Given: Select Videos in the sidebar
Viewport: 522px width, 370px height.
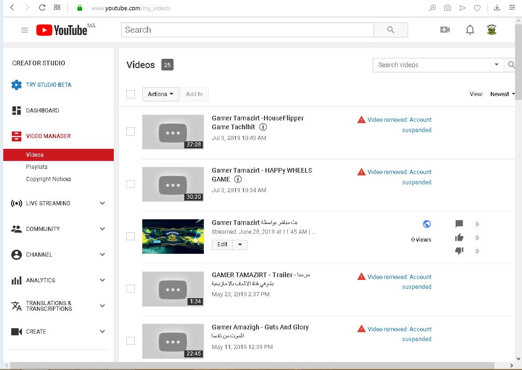Looking at the screenshot, I should [59, 155].
